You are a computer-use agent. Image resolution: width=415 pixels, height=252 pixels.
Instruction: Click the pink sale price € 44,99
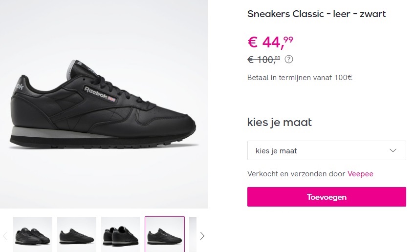pos(270,42)
